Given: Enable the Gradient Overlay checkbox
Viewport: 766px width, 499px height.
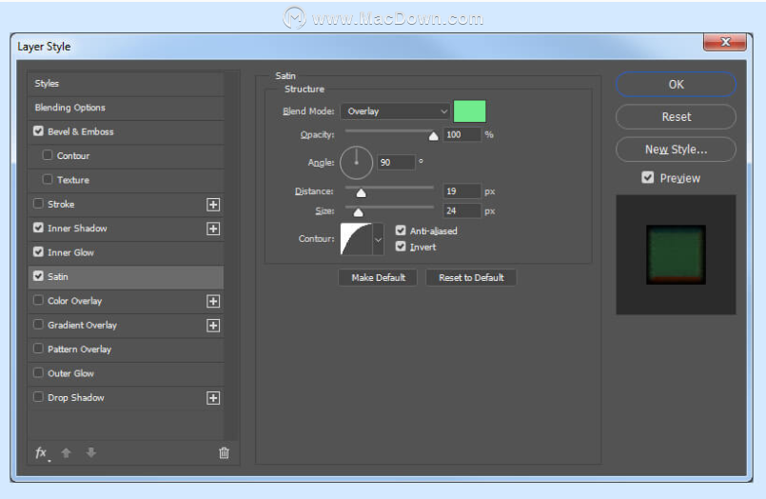Looking at the screenshot, I should pos(38,324).
